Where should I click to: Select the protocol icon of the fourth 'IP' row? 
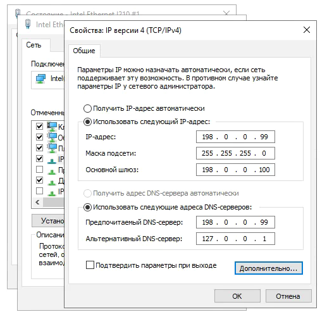click(x=52, y=161)
